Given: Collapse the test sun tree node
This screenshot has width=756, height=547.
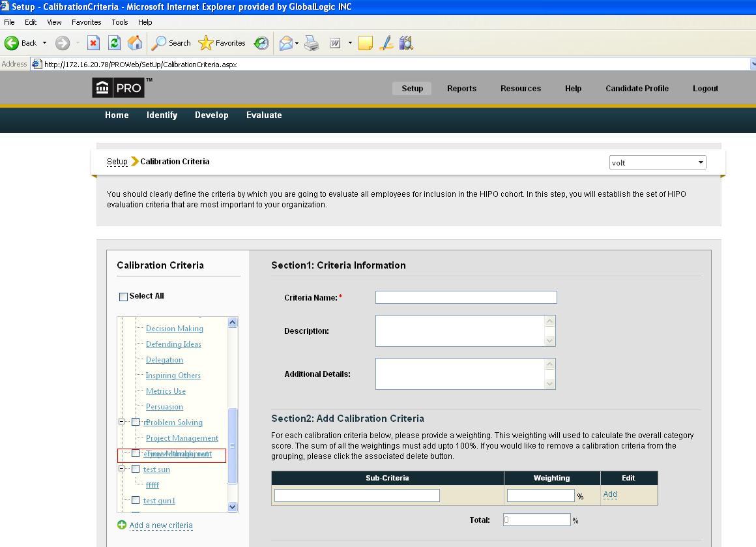Looking at the screenshot, I should (121, 468).
